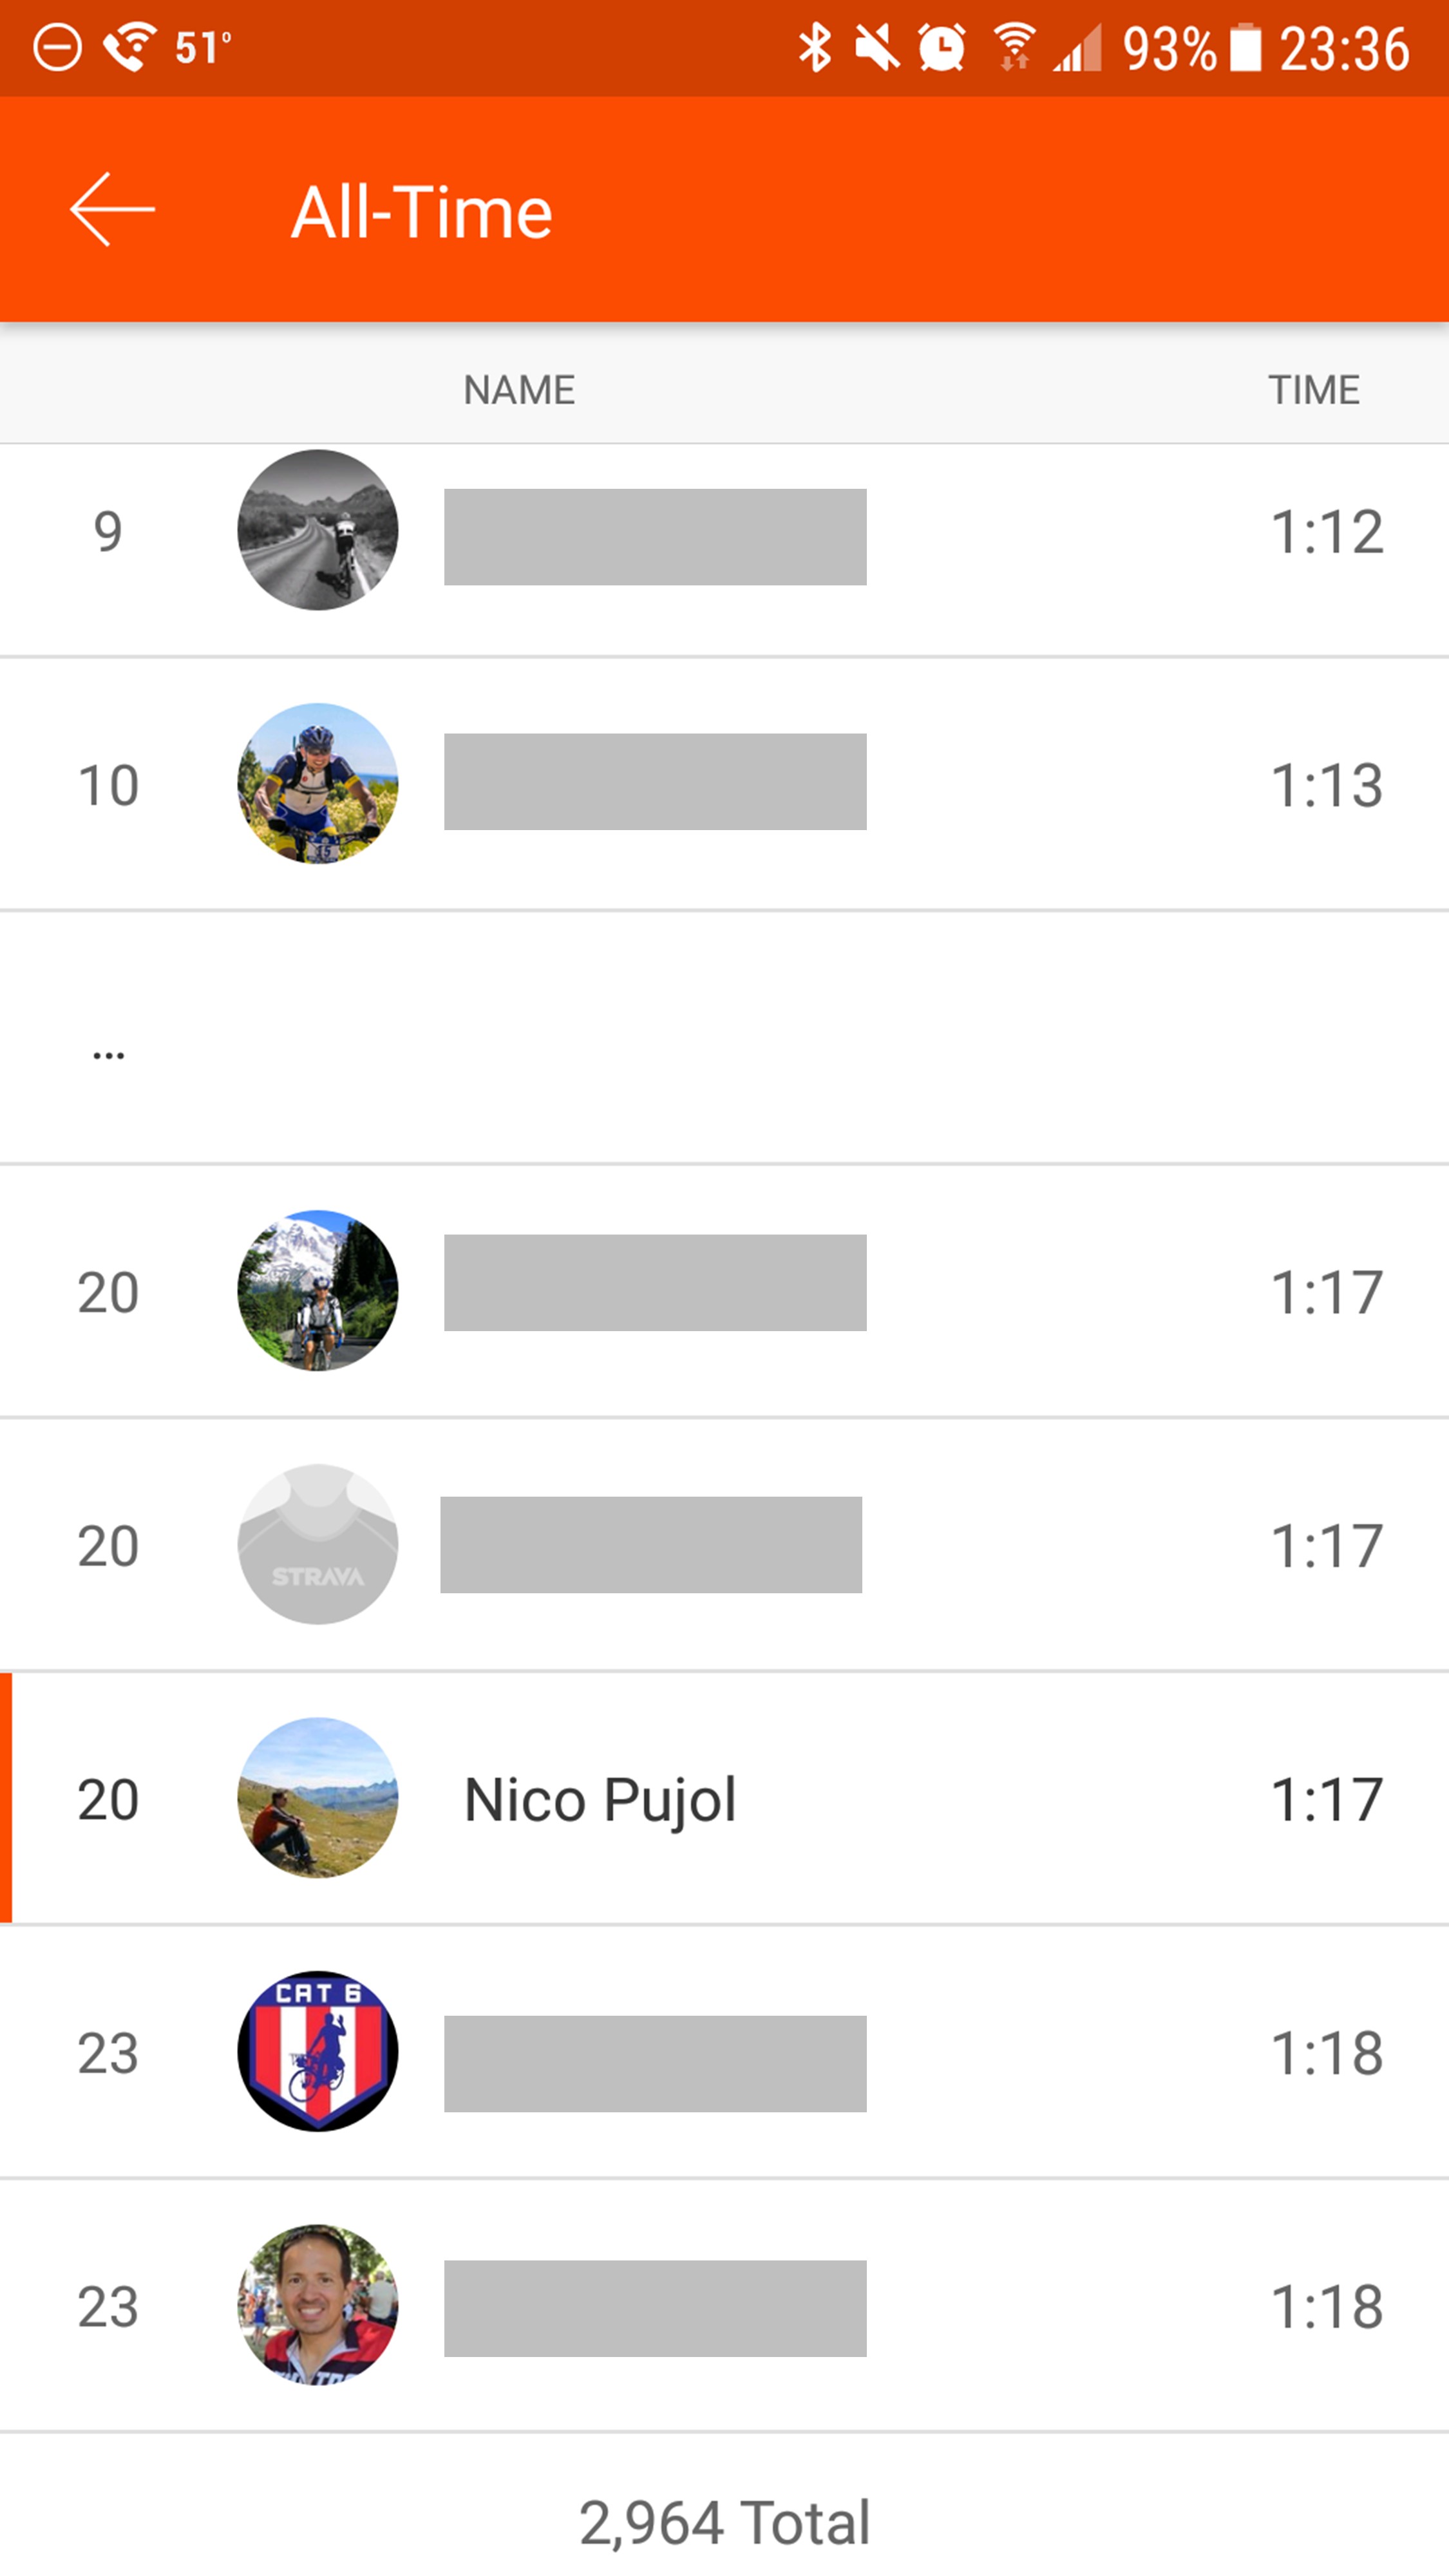
Task: Tap the NAME column header
Action: pos(519,390)
